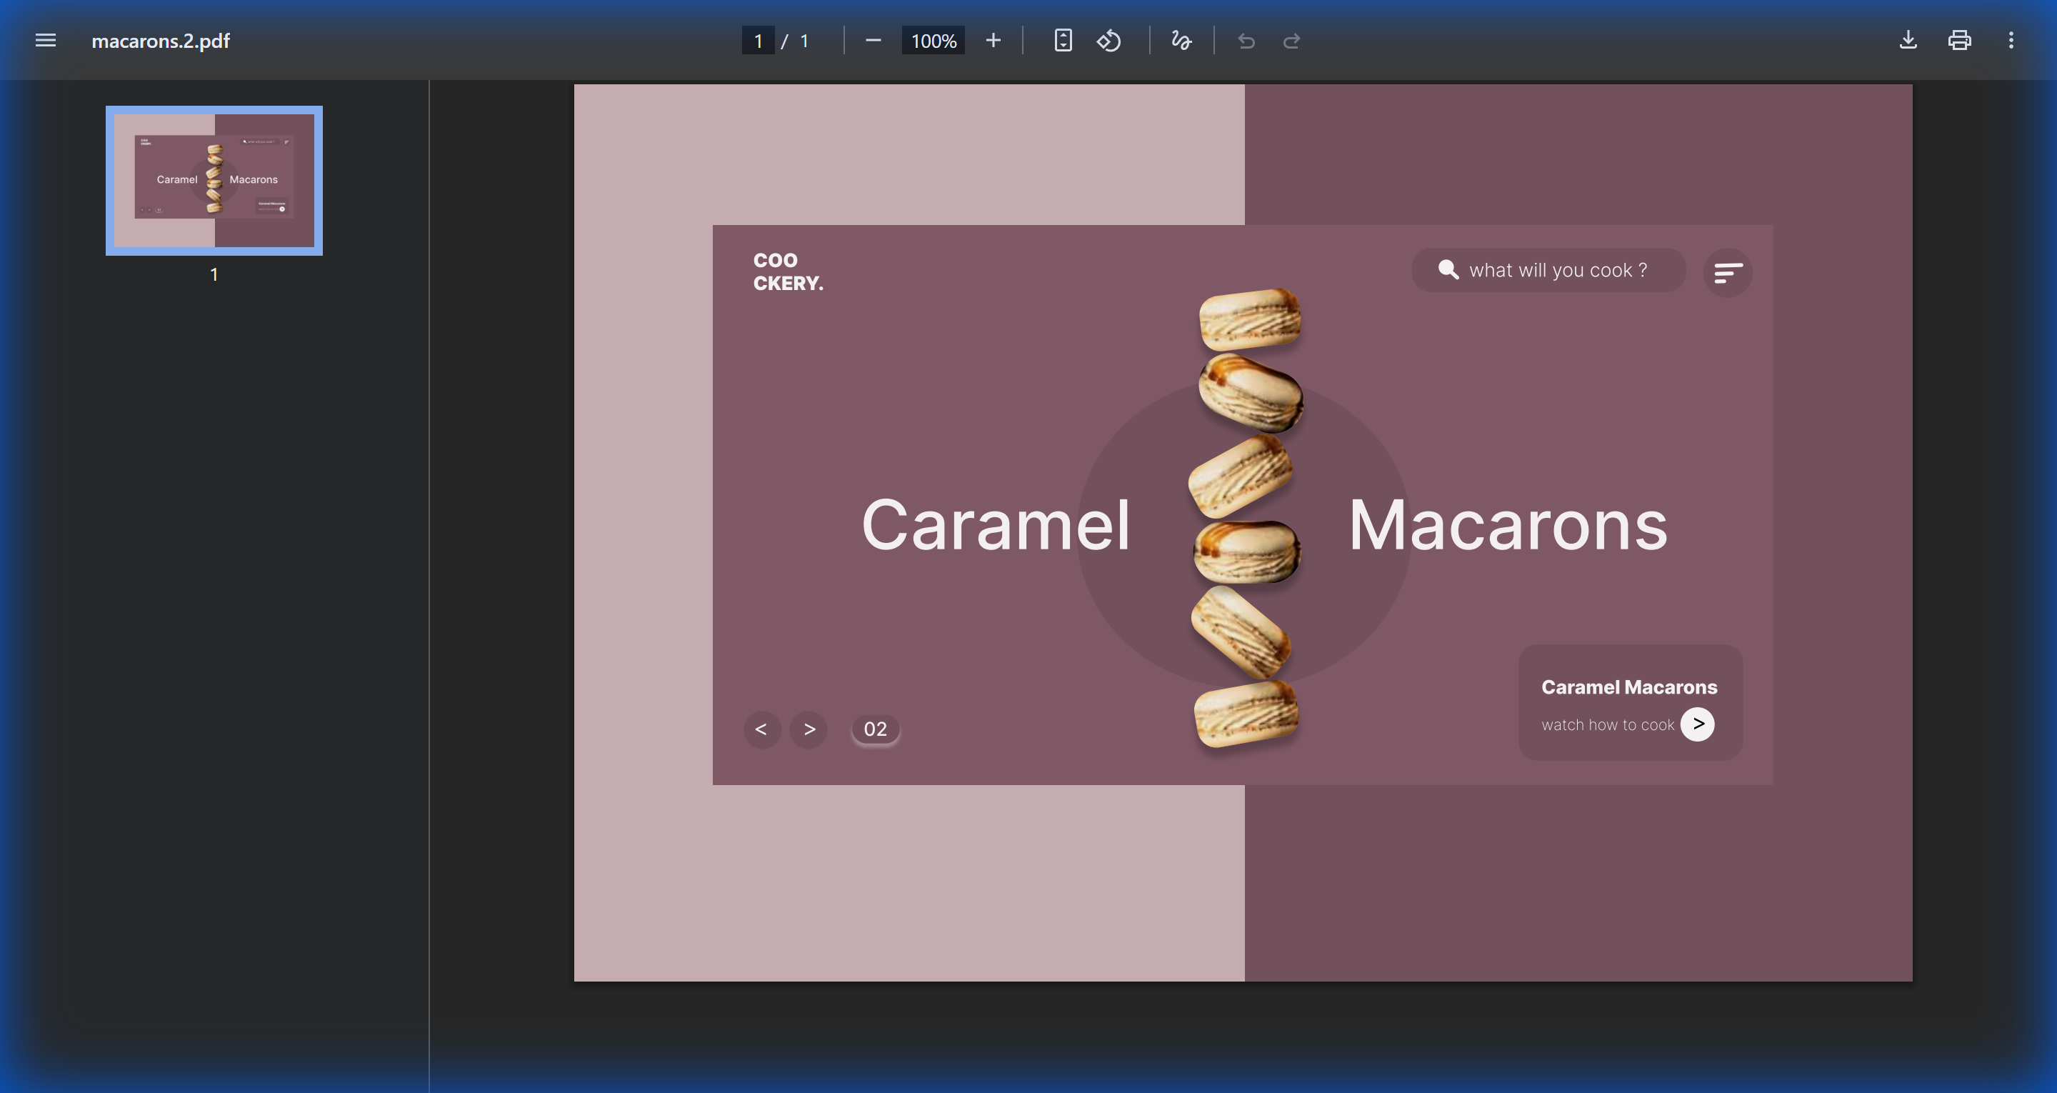
Task: Redo the last annotation action
Action: [x=1292, y=41]
